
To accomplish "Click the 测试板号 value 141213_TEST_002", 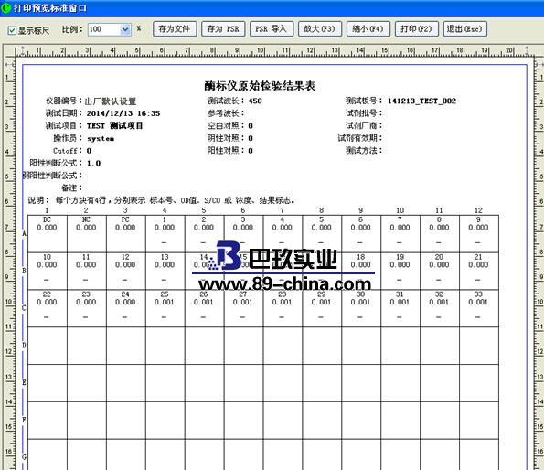I will [x=421, y=101].
